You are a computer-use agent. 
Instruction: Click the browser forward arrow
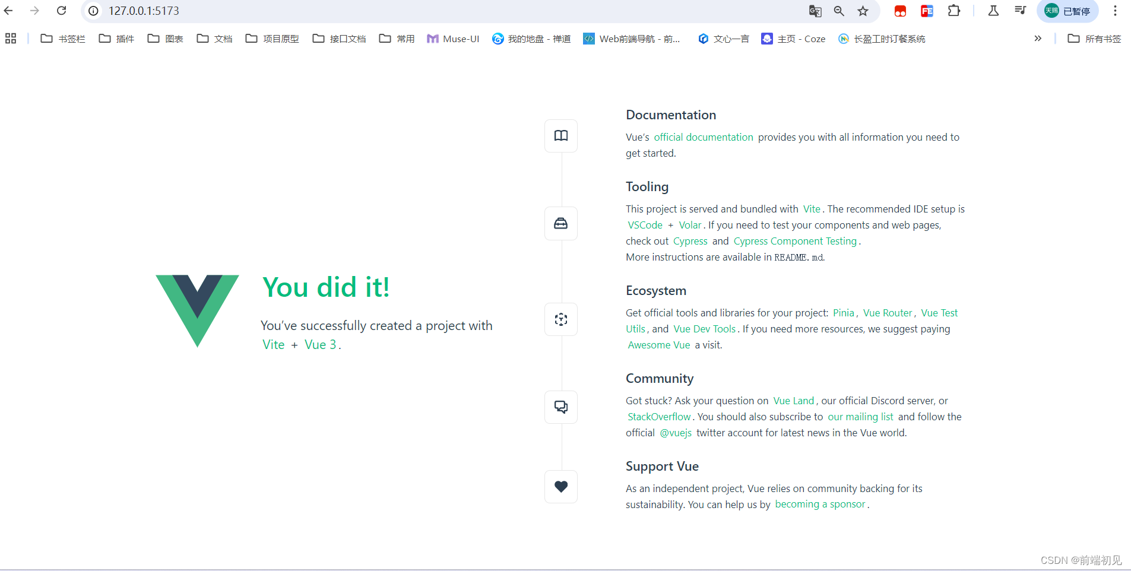click(x=35, y=11)
